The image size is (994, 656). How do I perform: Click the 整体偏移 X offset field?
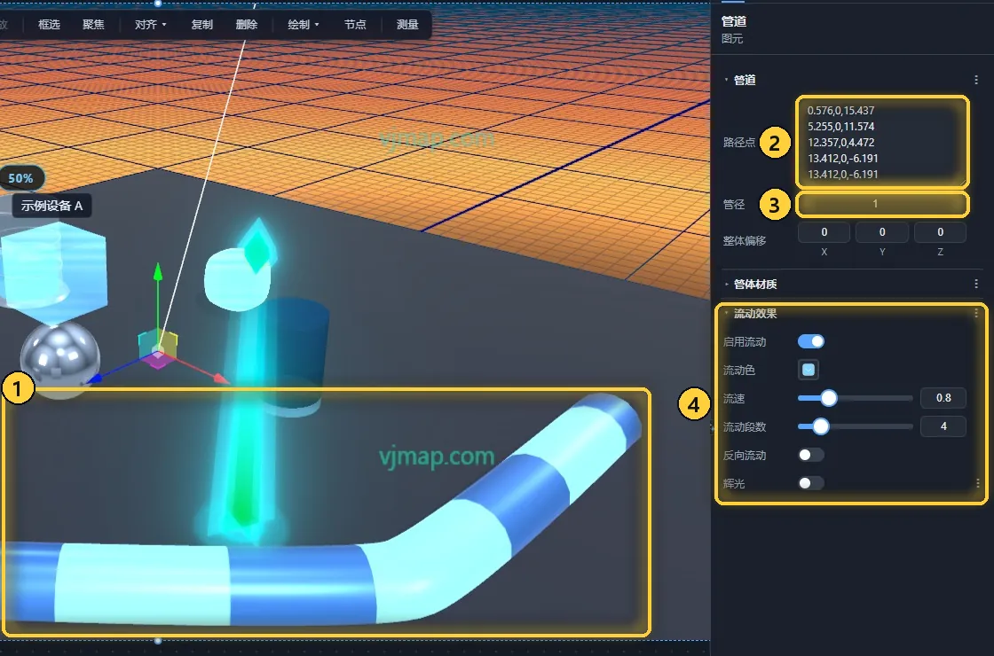coord(824,232)
